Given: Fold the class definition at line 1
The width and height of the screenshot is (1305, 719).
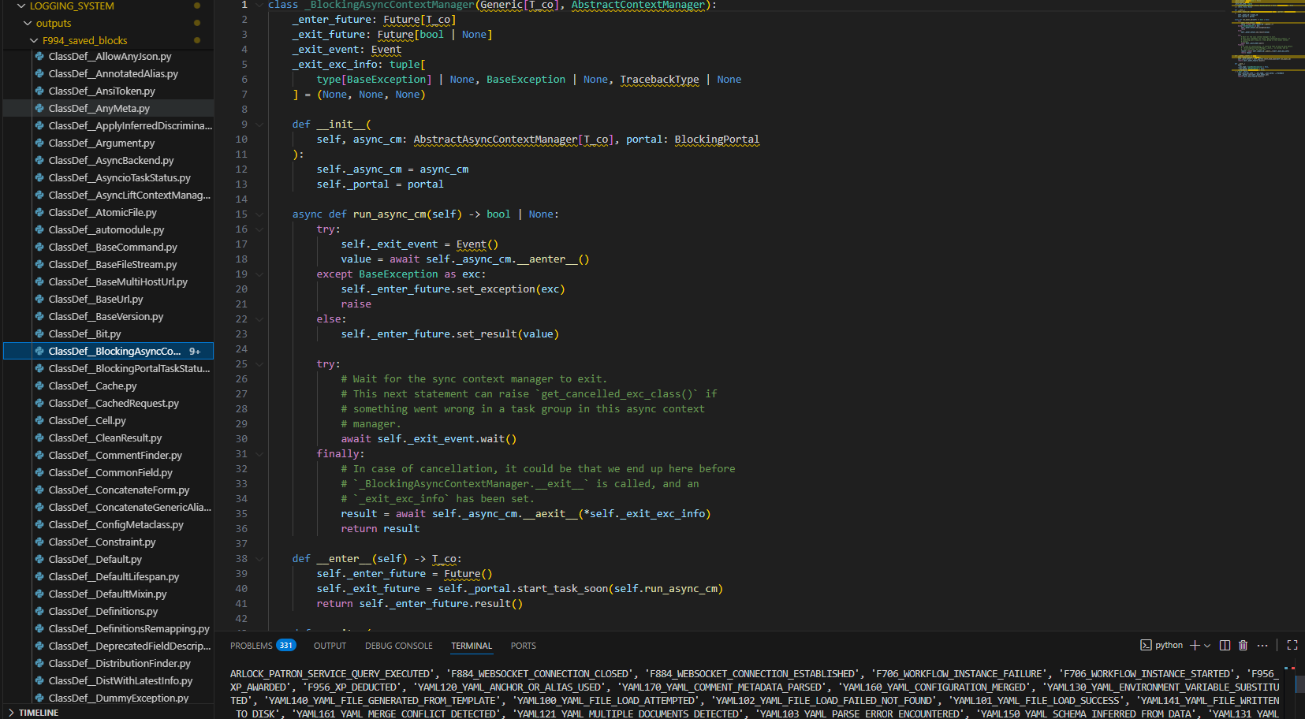Looking at the screenshot, I should (x=259, y=5).
